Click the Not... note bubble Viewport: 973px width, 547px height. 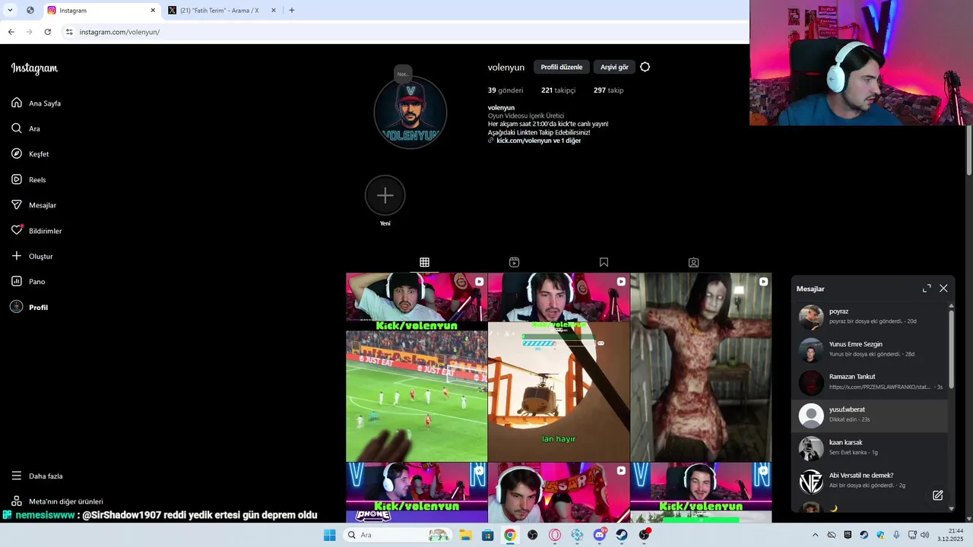tap(403, 74)
